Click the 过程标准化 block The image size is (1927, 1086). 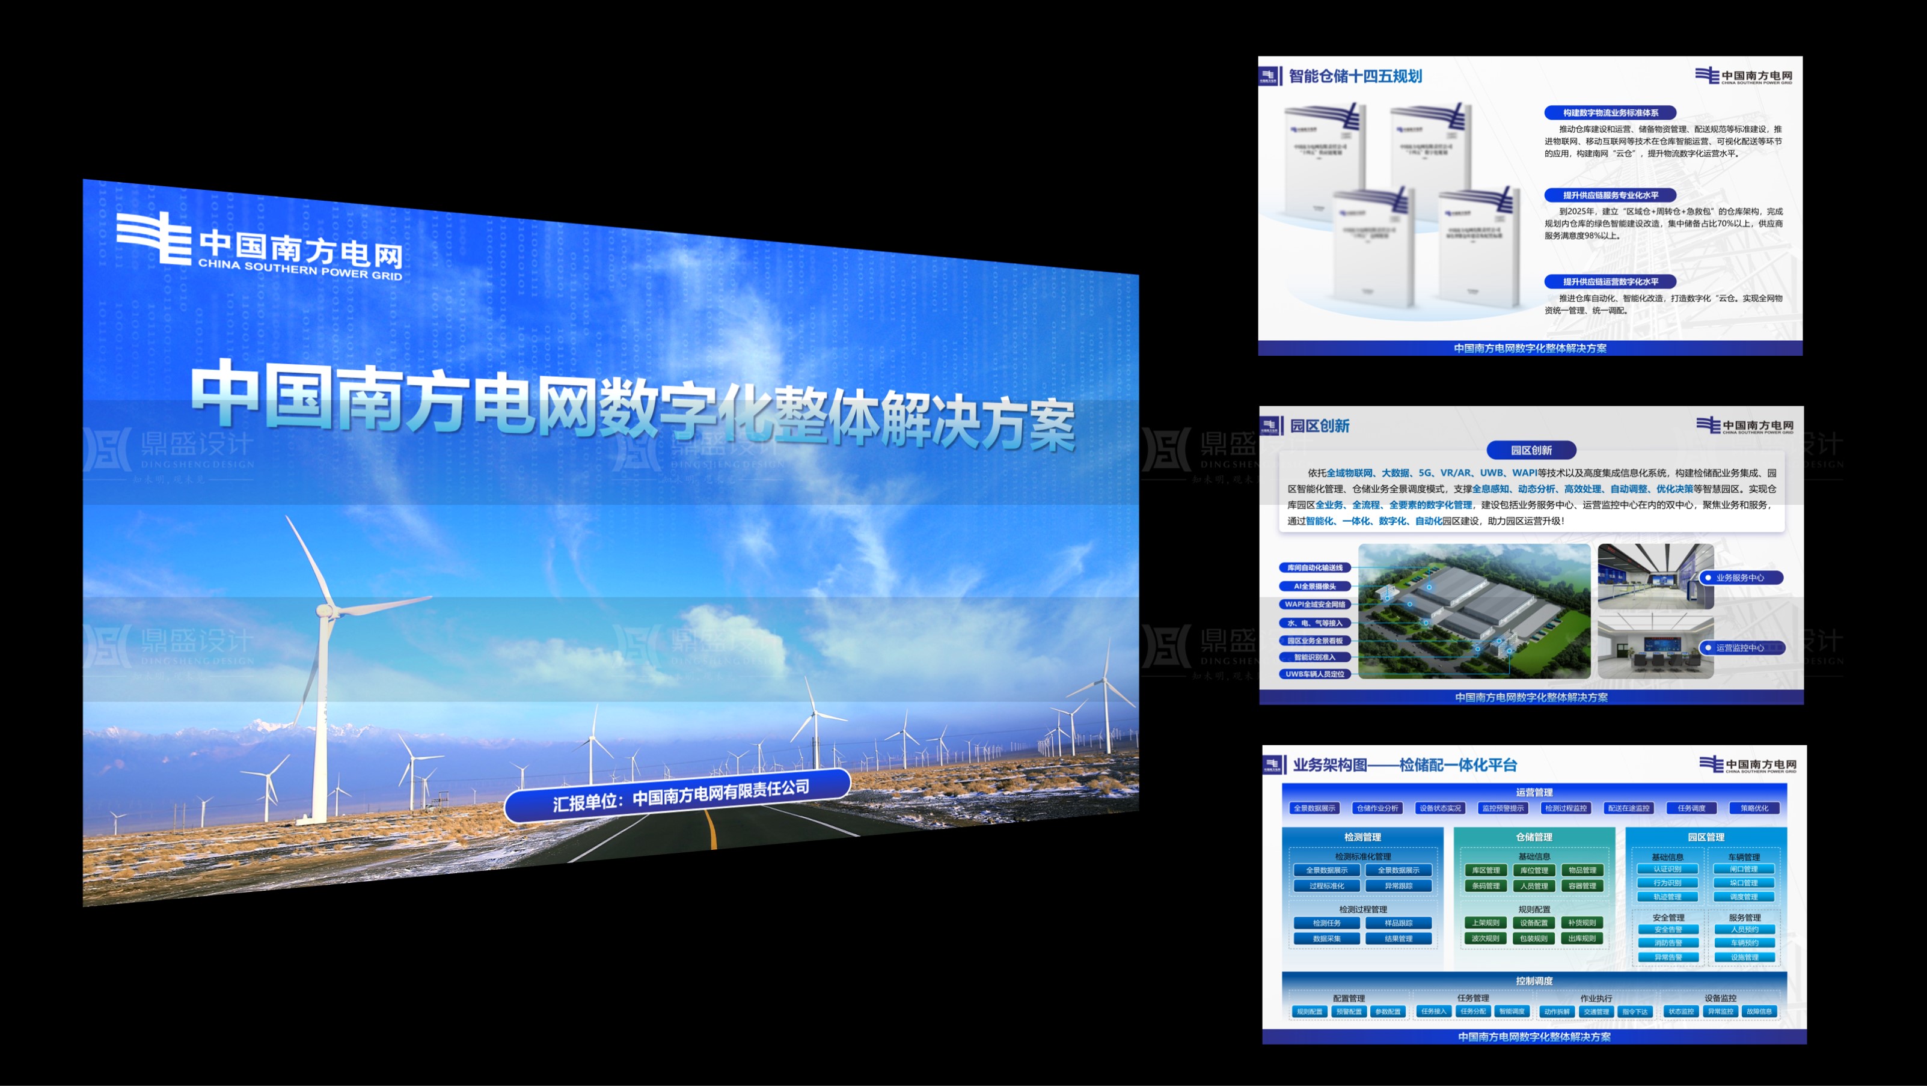click(x=1326, y=885)
